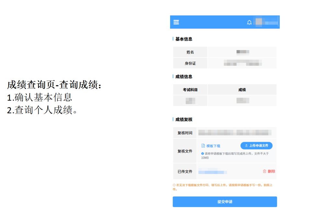Click the 复核文件 row label
324x223 pixels.
pyautogui.click(x=185, y=151)
